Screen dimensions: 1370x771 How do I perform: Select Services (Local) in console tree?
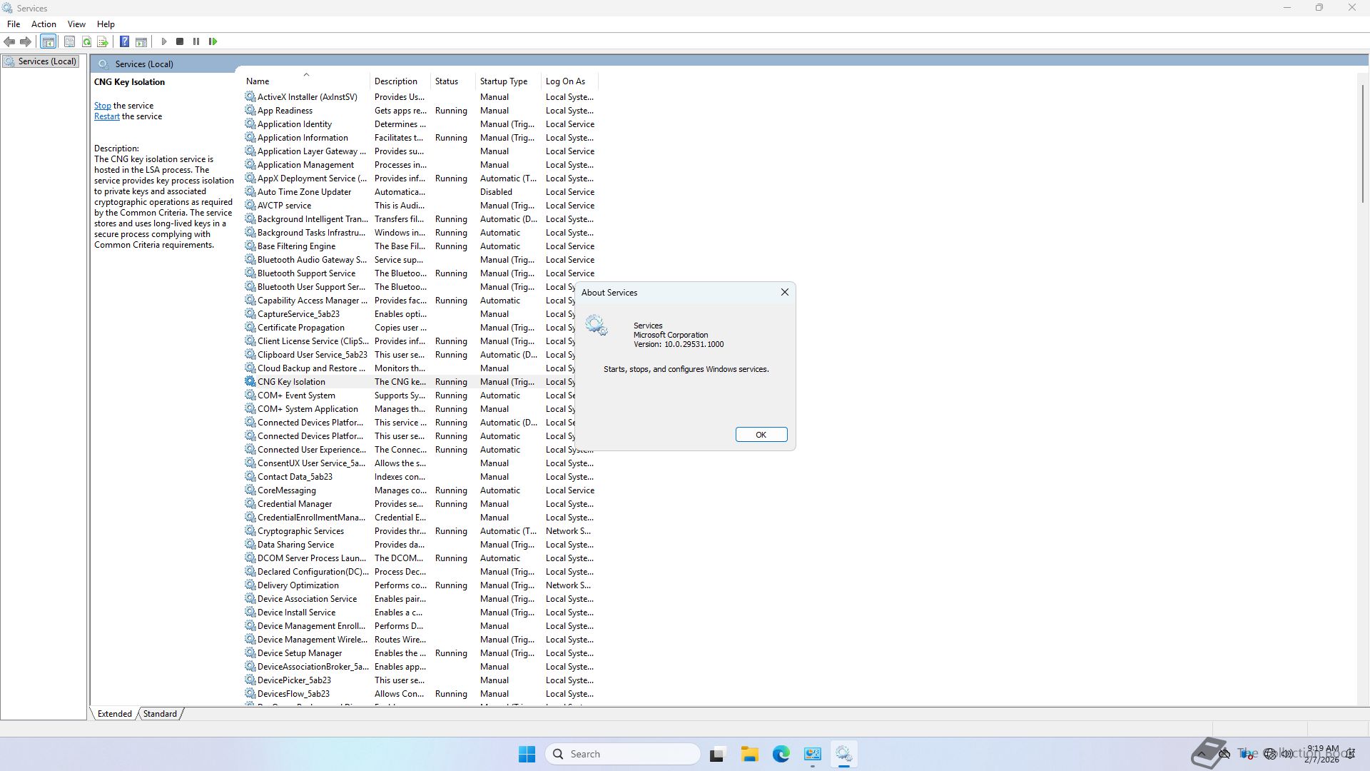pos(47,61)
